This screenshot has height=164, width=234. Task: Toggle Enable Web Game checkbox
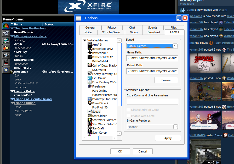click(x=128, y=116)
